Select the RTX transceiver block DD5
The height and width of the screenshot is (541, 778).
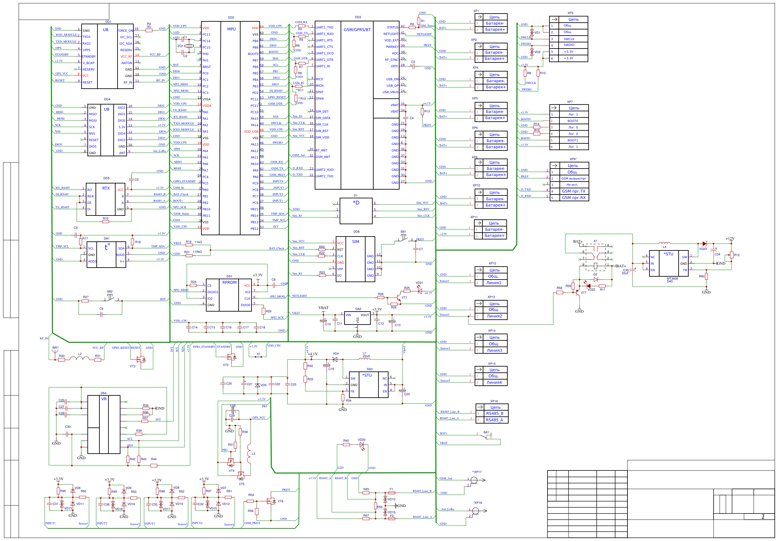pos(106,200)
